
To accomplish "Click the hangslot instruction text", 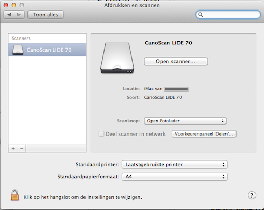I will [83, 197].
